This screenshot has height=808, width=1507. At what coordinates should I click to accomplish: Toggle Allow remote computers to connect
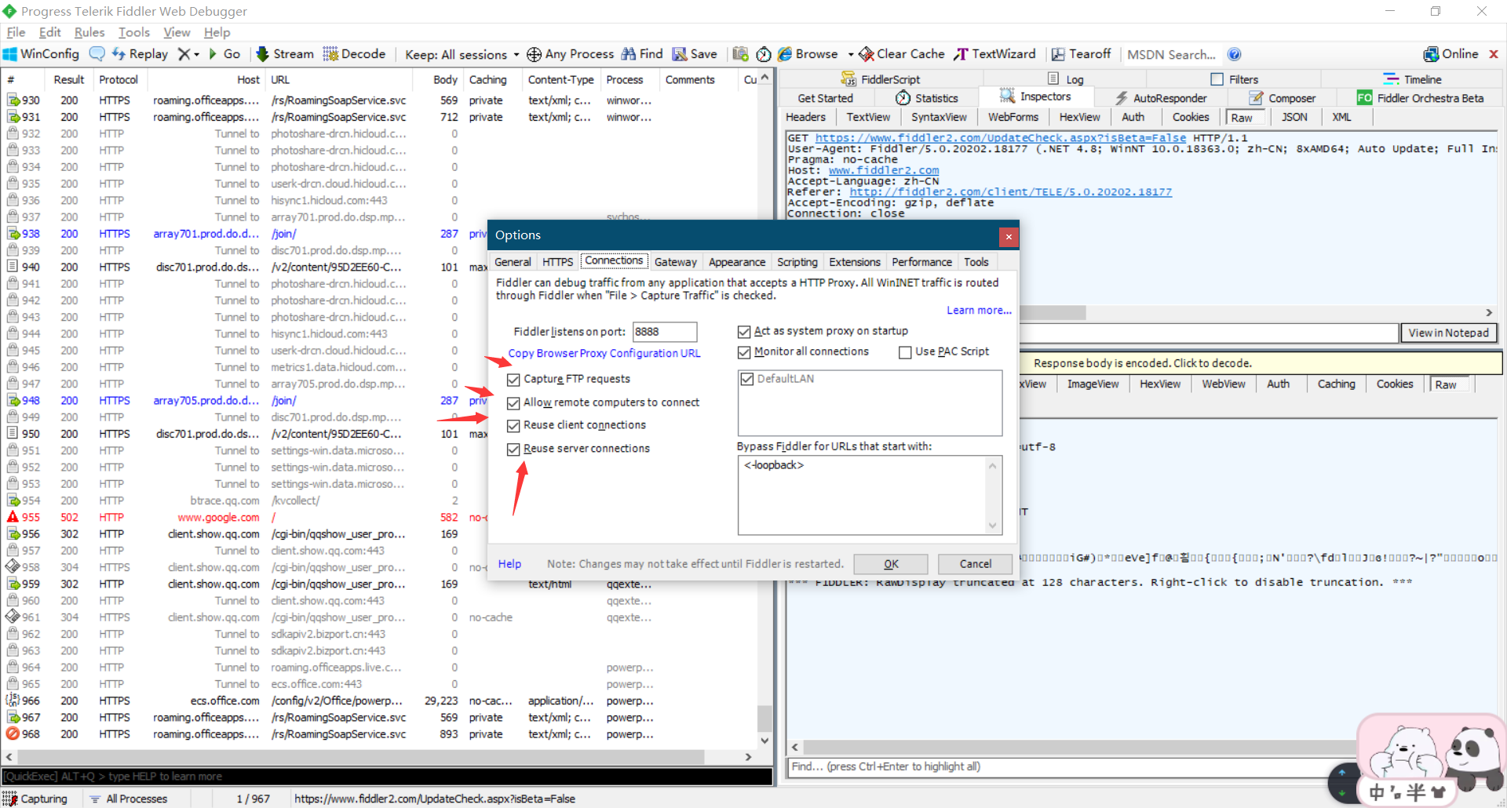[514, 403]
